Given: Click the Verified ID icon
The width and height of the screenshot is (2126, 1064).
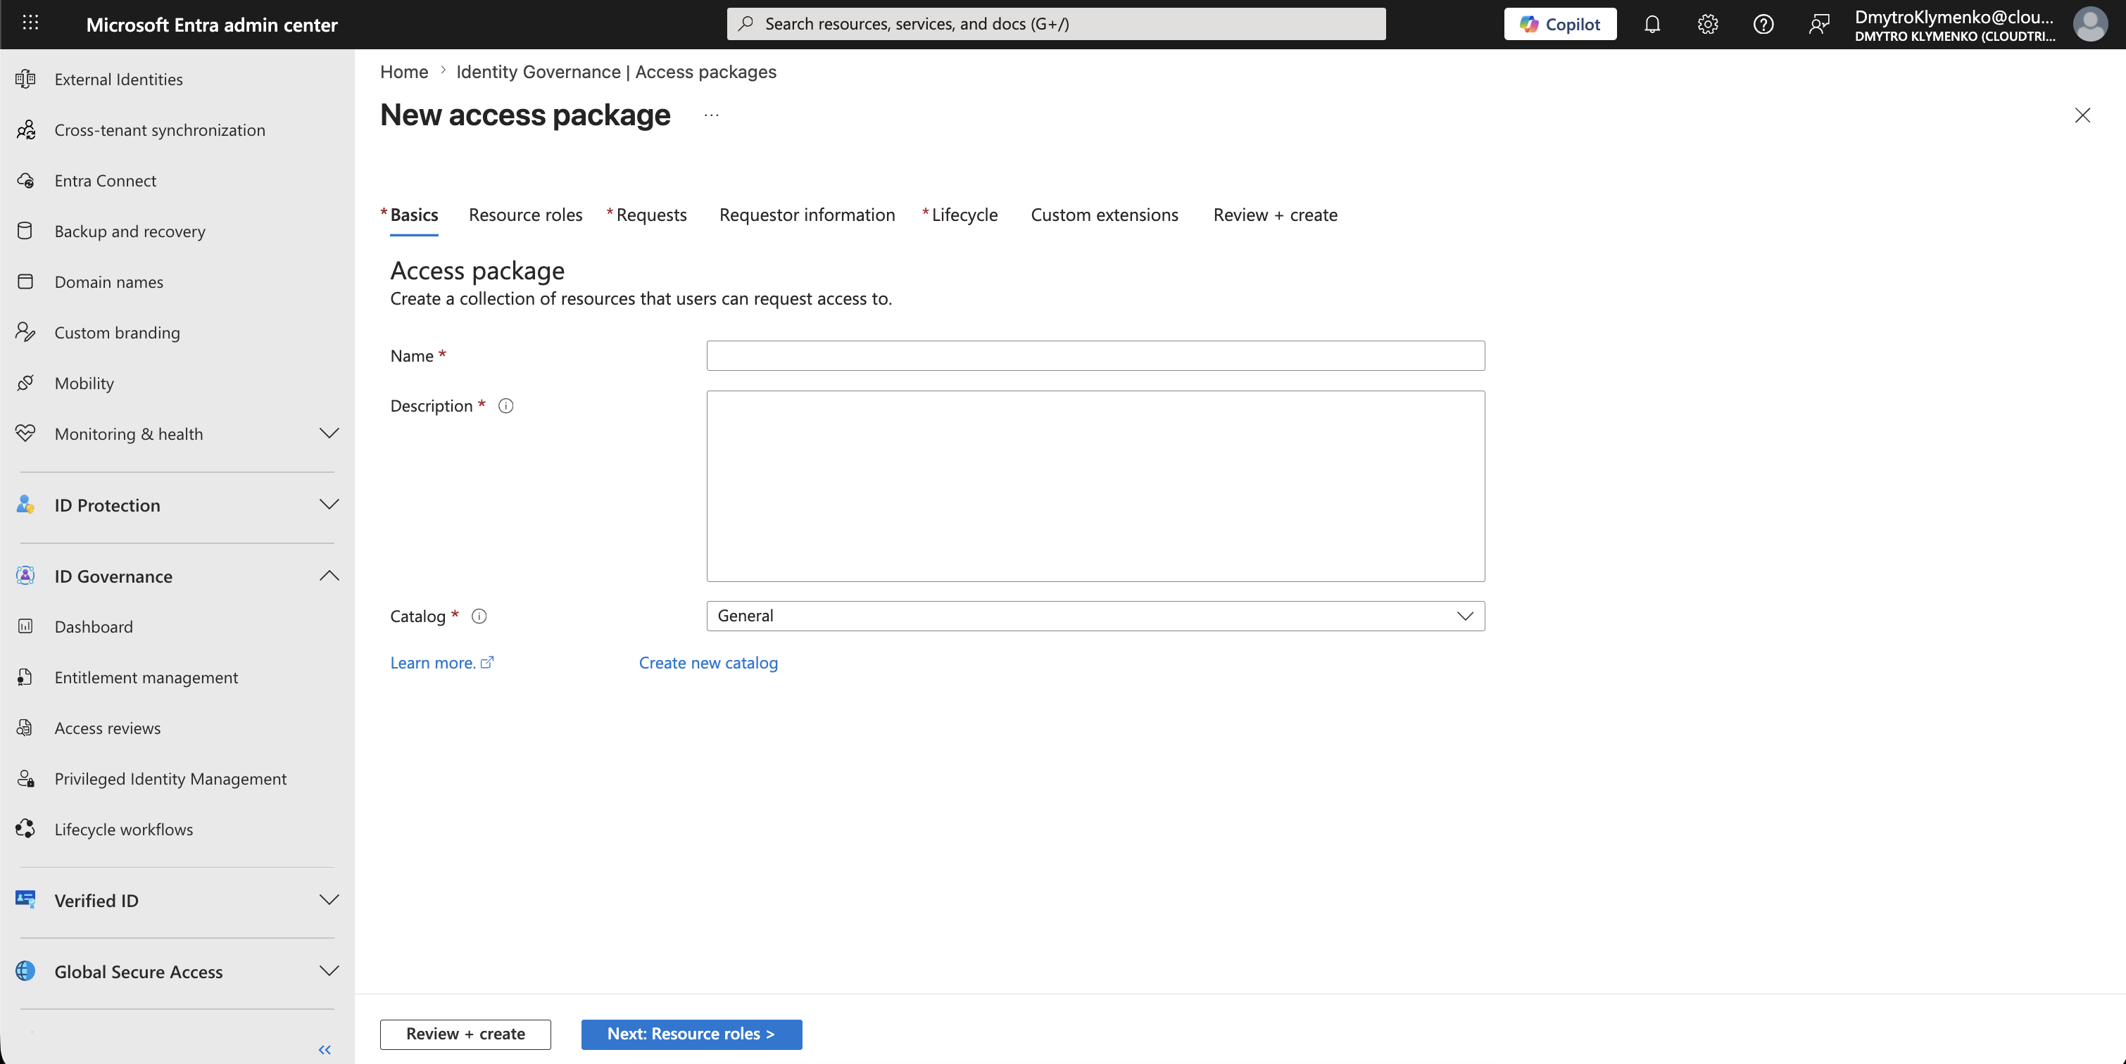Looking at the screenshot, I should click(x=25, y=900).
